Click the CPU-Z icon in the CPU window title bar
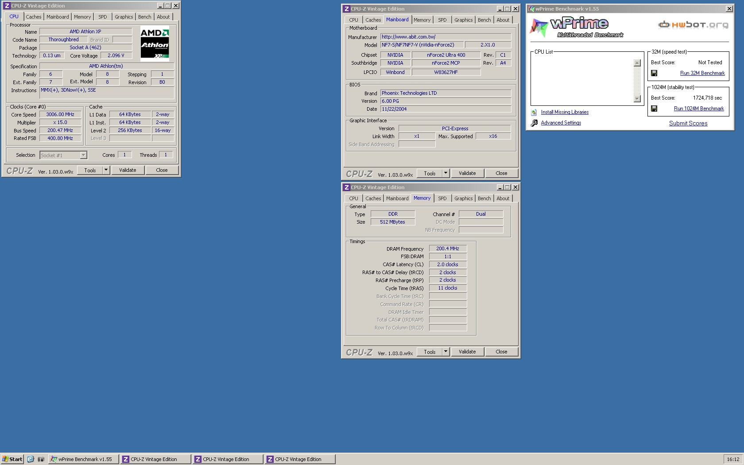This screenshot has width=744, height=465. click(7, 6)
